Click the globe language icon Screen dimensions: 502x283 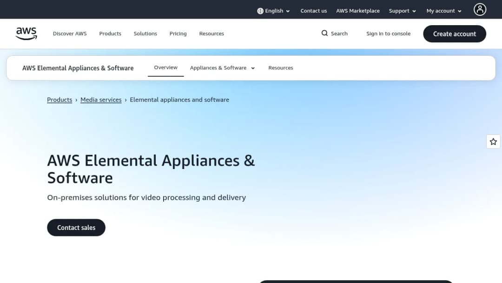click(260, 11)
